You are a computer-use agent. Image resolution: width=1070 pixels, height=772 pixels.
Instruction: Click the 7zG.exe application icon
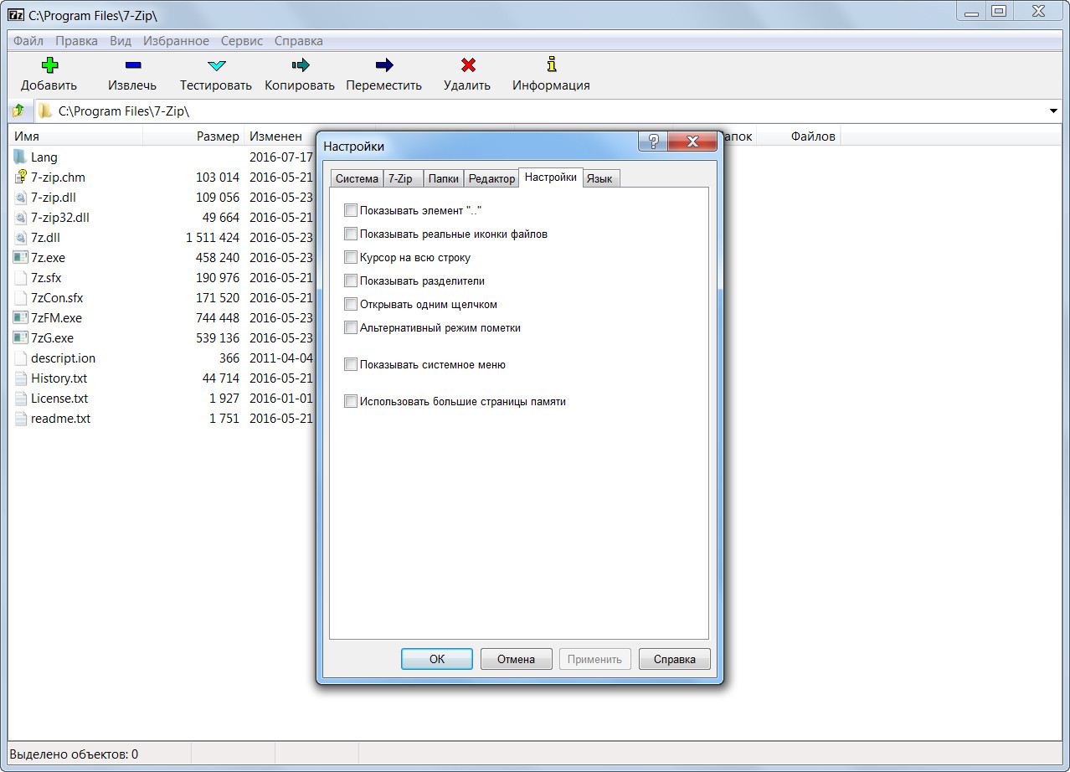pos(21,337)
